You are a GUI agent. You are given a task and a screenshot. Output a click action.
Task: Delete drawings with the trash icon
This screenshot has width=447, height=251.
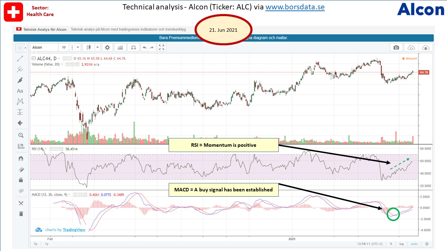20,214
